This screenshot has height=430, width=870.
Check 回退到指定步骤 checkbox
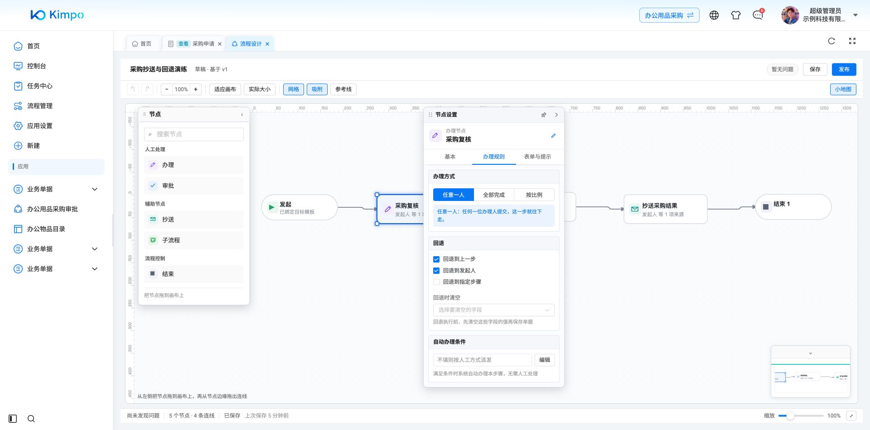coord(436,282)
